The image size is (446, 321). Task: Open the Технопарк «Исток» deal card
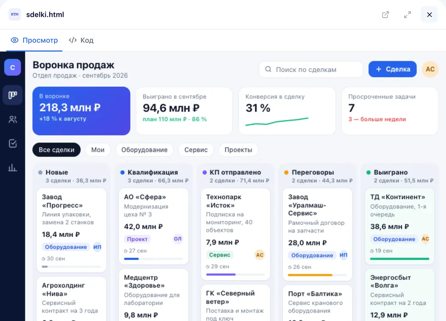pos(235,234)
